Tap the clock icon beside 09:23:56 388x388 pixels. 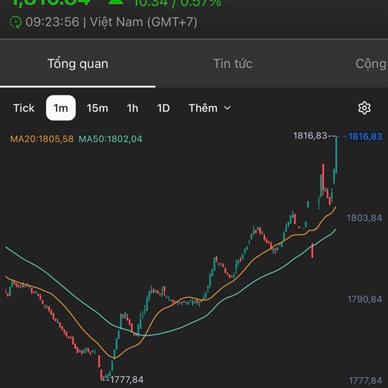16,22
